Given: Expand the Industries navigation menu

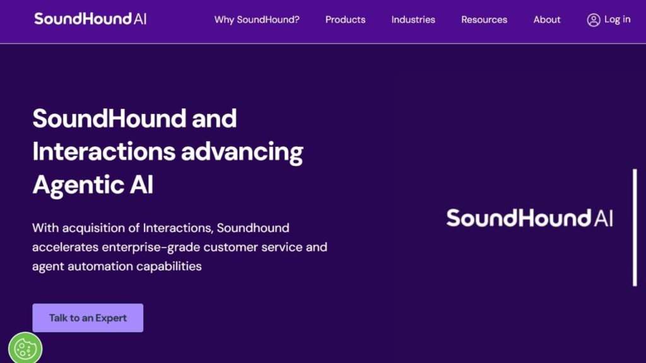Looking at the screenshot, I should tap(413, 20).
